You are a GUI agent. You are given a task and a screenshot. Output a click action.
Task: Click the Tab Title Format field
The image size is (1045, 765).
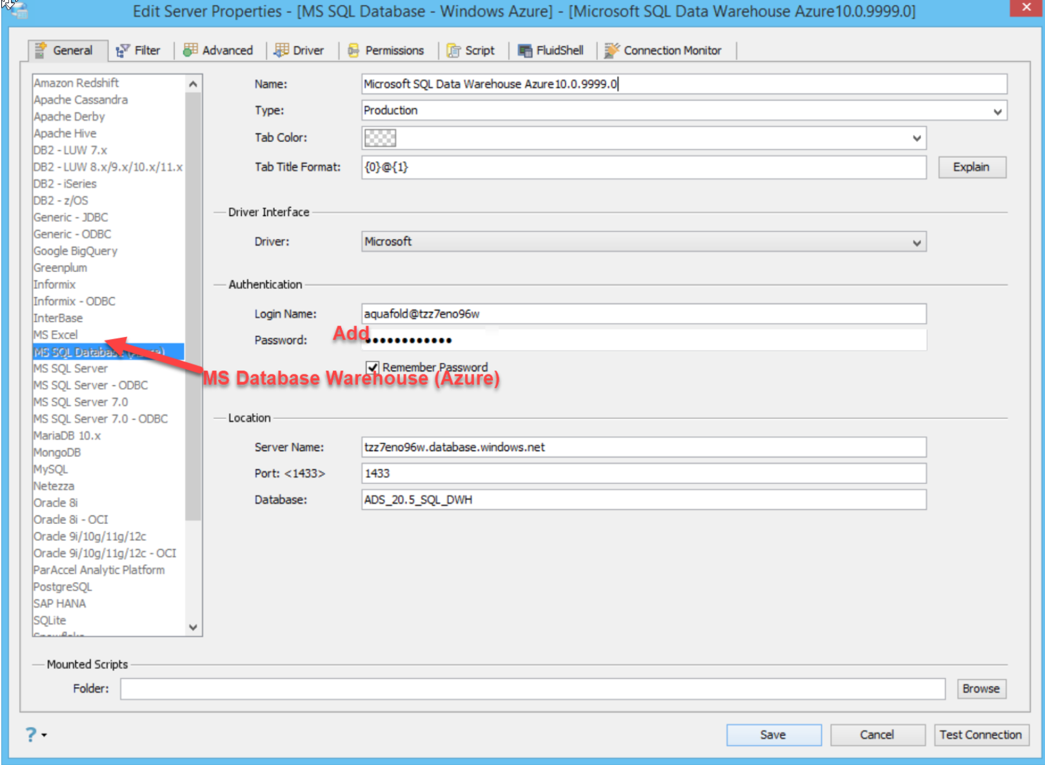pos(644,168)
